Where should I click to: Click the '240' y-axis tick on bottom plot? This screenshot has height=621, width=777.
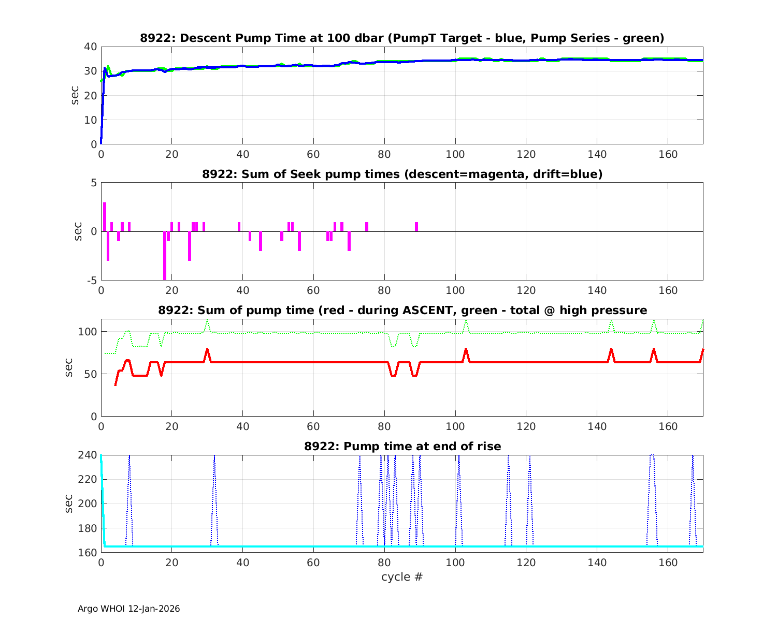87,455
